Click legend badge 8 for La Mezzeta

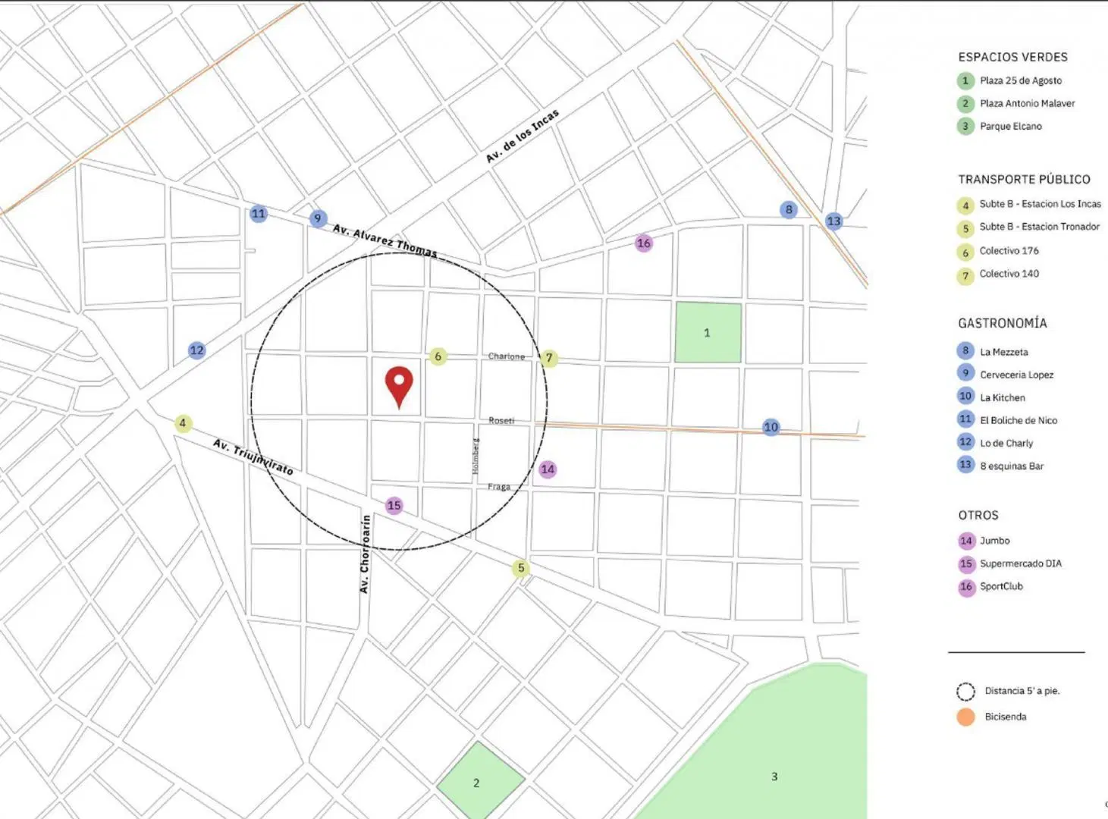(x=965, y=350)
